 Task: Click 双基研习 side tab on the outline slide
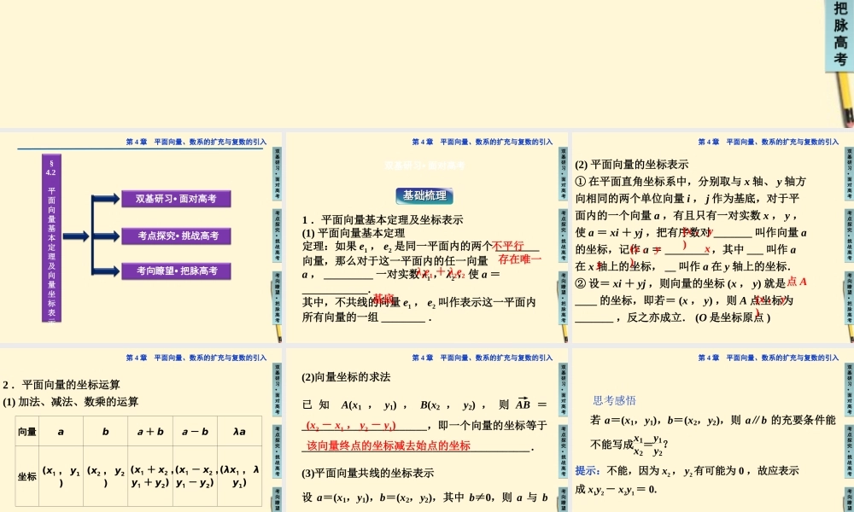coord(278,173)
